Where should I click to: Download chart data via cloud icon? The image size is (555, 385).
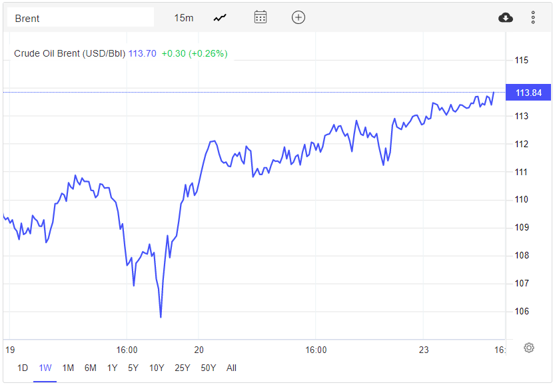coord(506,18)
